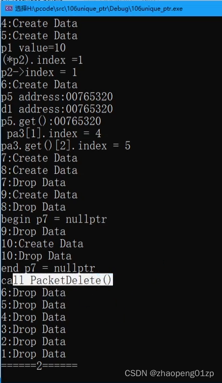Click the 'p1 value=10' output line
Viewport: 222px width, 383px height.
(x=33, y=48)
